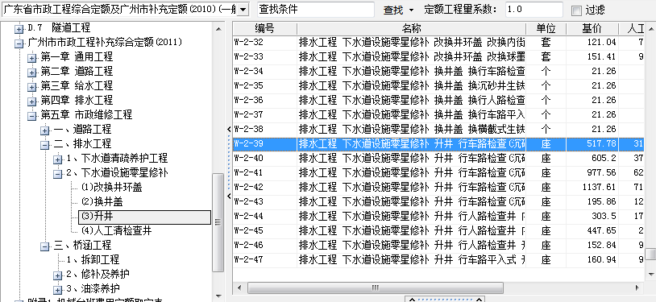
Task: Select row W-2-46
Action: point(438,246)
